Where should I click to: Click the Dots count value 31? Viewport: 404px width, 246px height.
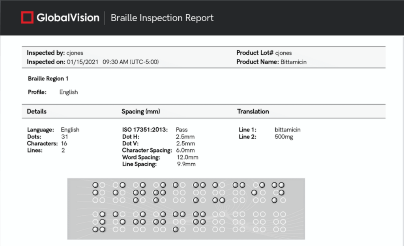(65, 137)
